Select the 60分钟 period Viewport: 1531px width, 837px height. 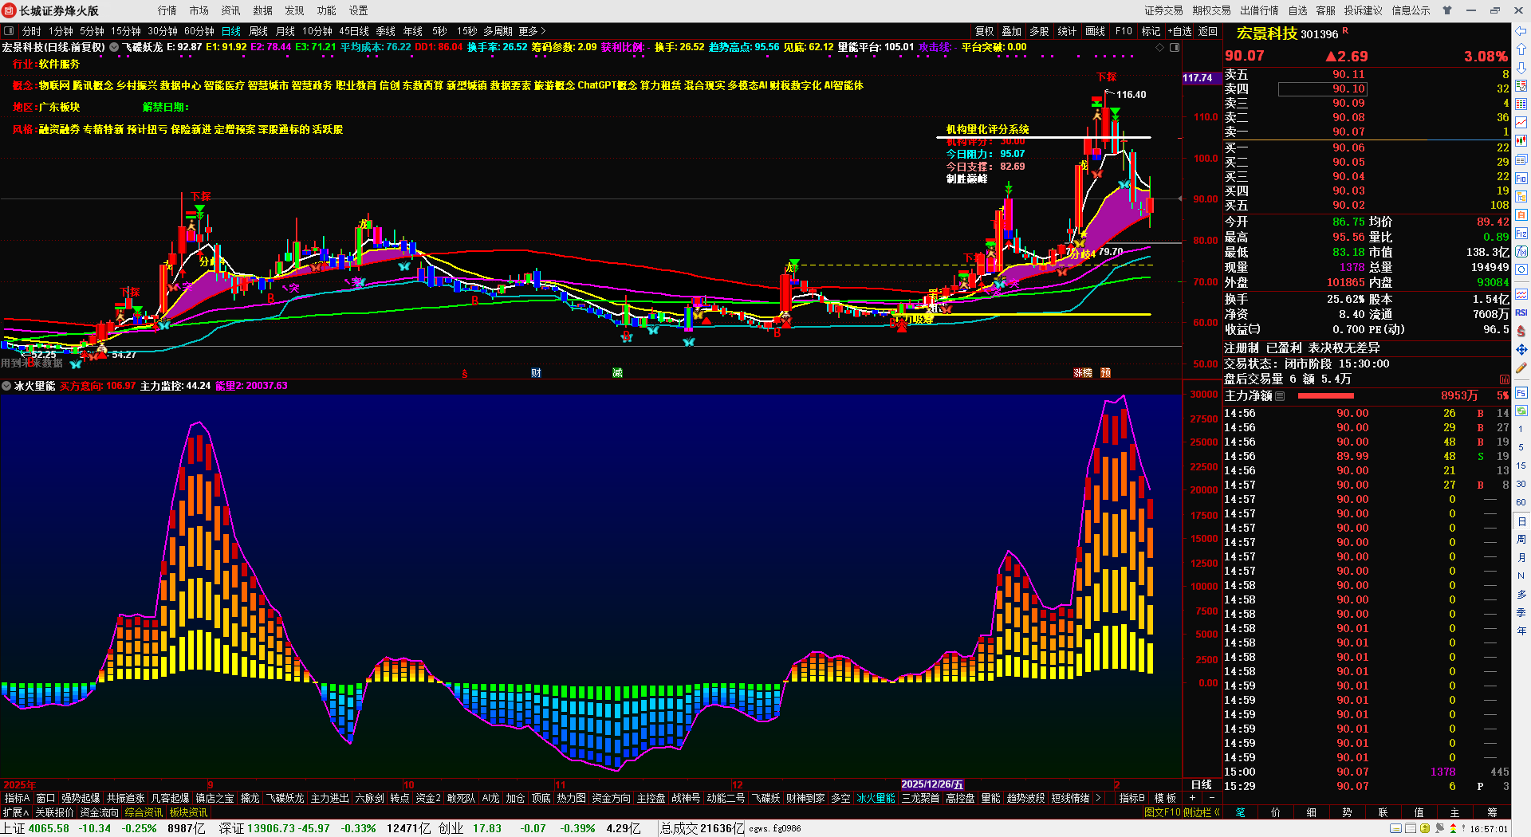tap(199, 31)
